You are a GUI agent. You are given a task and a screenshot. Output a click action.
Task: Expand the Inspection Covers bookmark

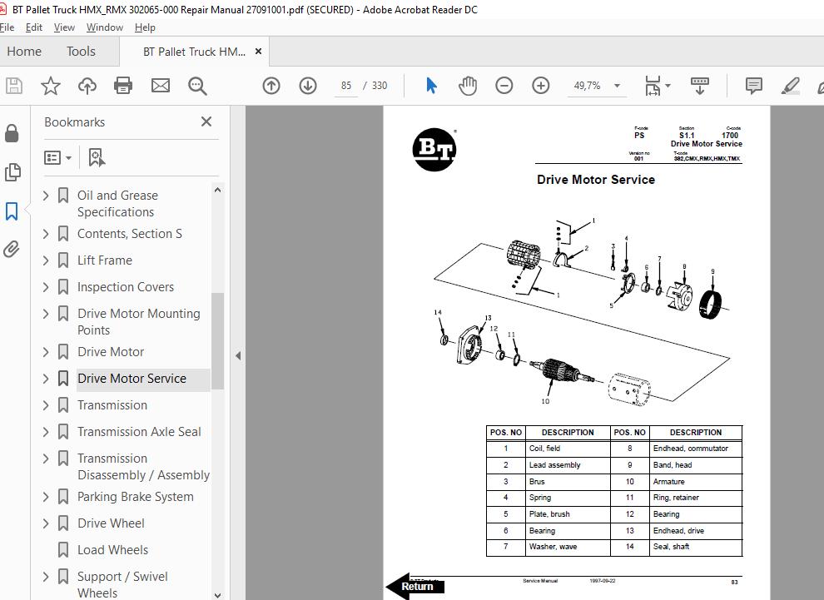pyautogui.click(x=46, y=287)
